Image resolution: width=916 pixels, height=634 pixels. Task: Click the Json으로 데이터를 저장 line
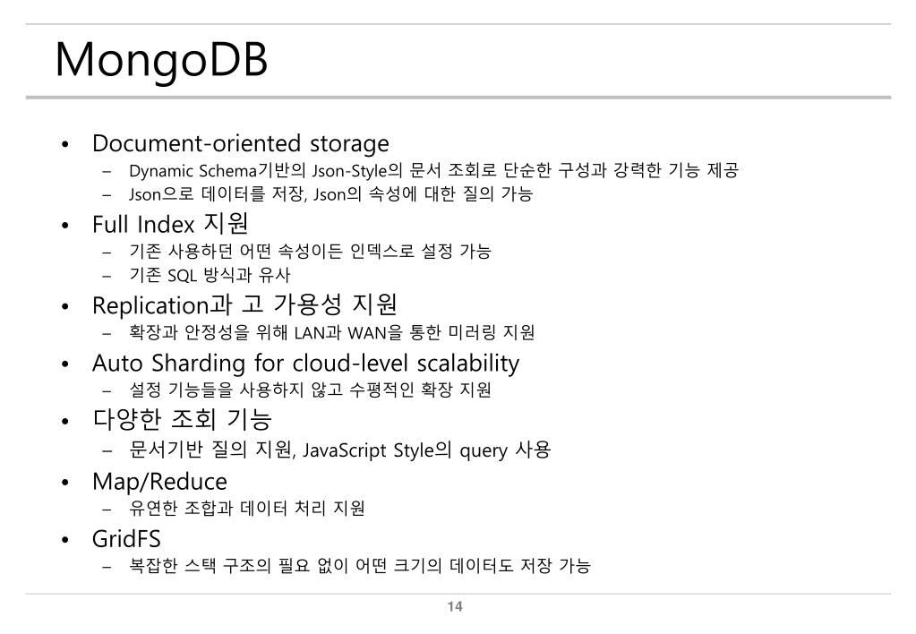pos(330,194)
